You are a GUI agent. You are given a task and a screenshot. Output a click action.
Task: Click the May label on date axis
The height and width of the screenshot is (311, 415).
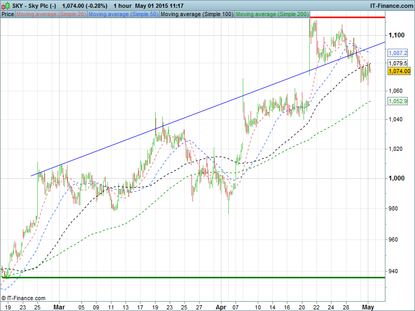point(368,306)
